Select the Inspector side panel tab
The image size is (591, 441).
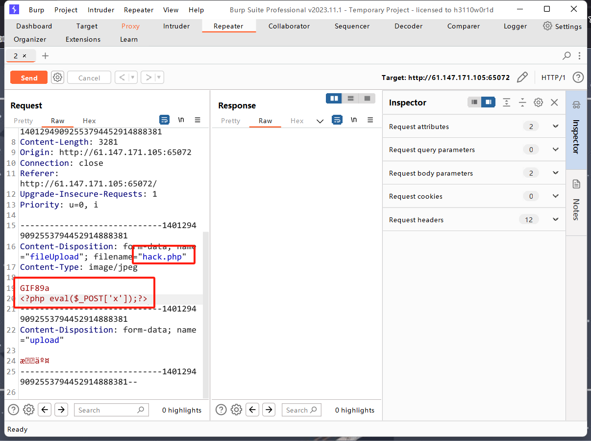pos(576,129)
